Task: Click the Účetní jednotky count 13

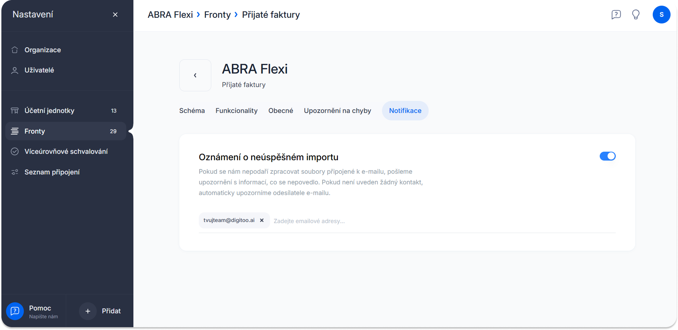Action: click(114, 111)
